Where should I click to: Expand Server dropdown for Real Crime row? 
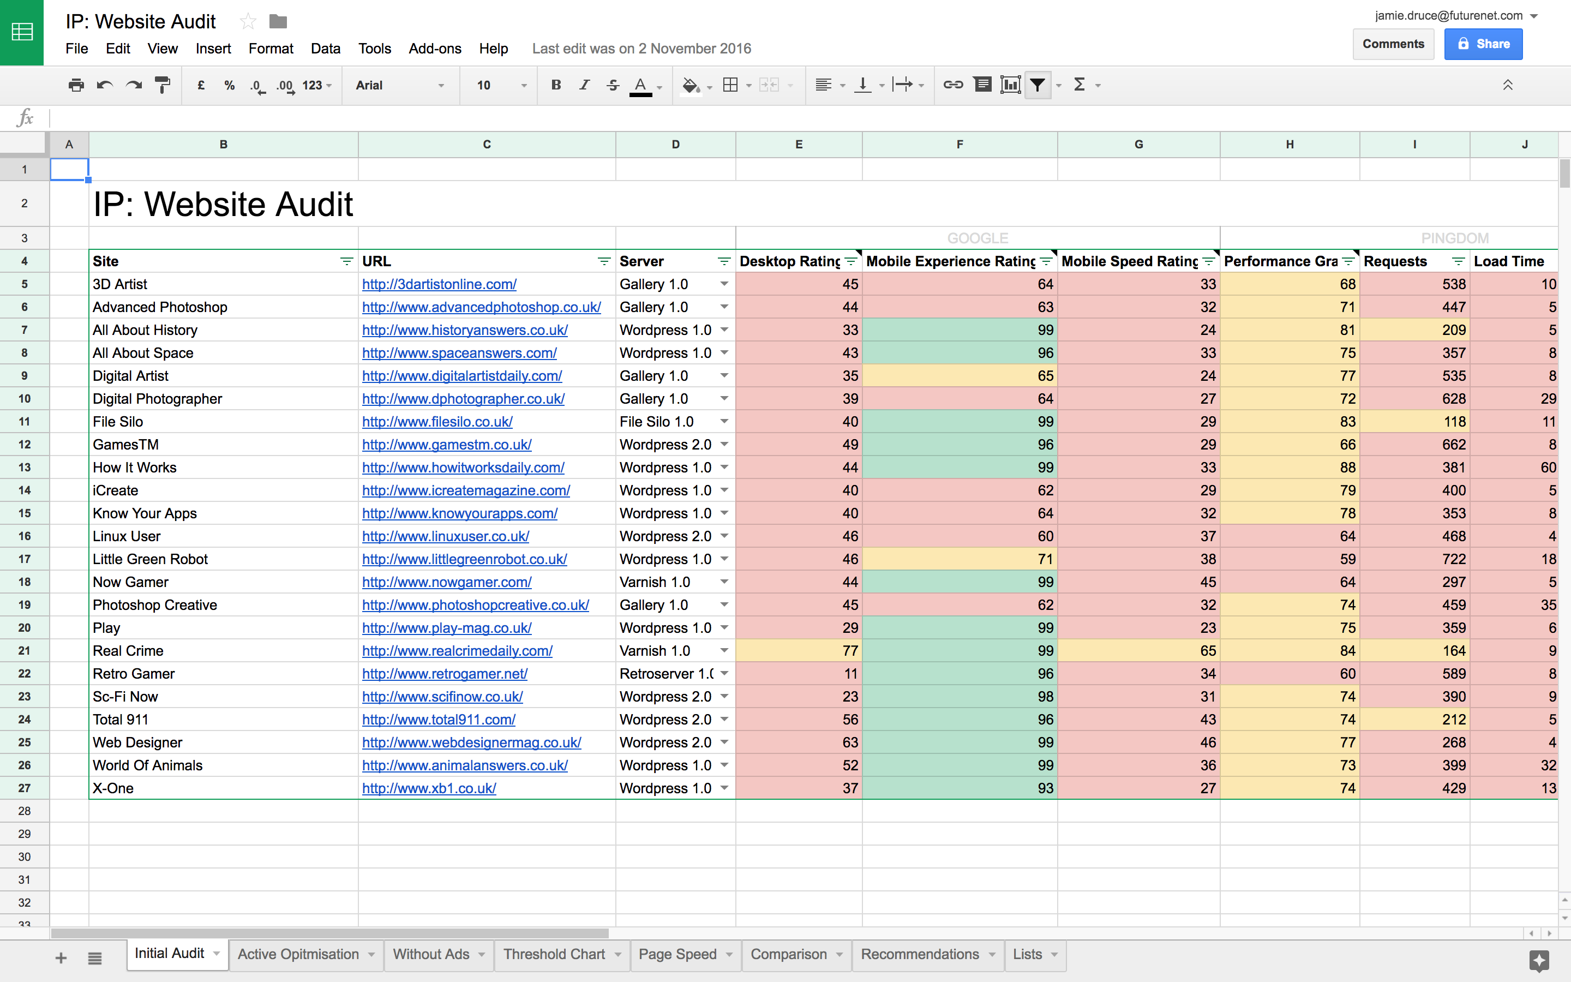pos(724,651)
